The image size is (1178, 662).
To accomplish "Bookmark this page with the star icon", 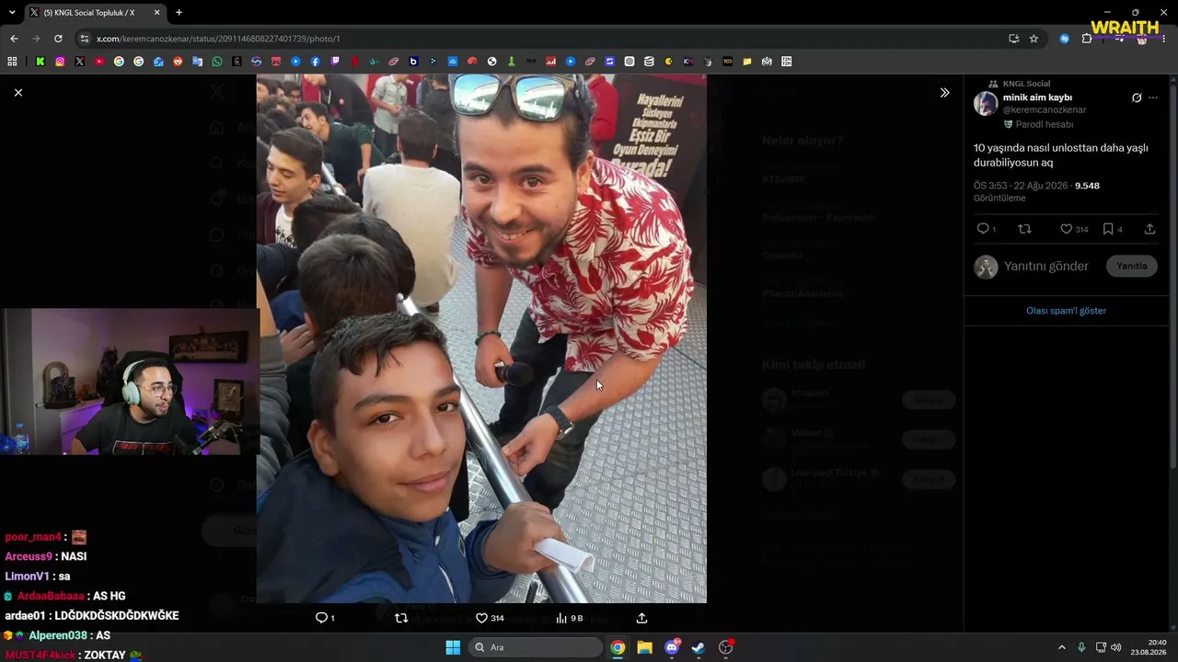I will pos(1034,39).
